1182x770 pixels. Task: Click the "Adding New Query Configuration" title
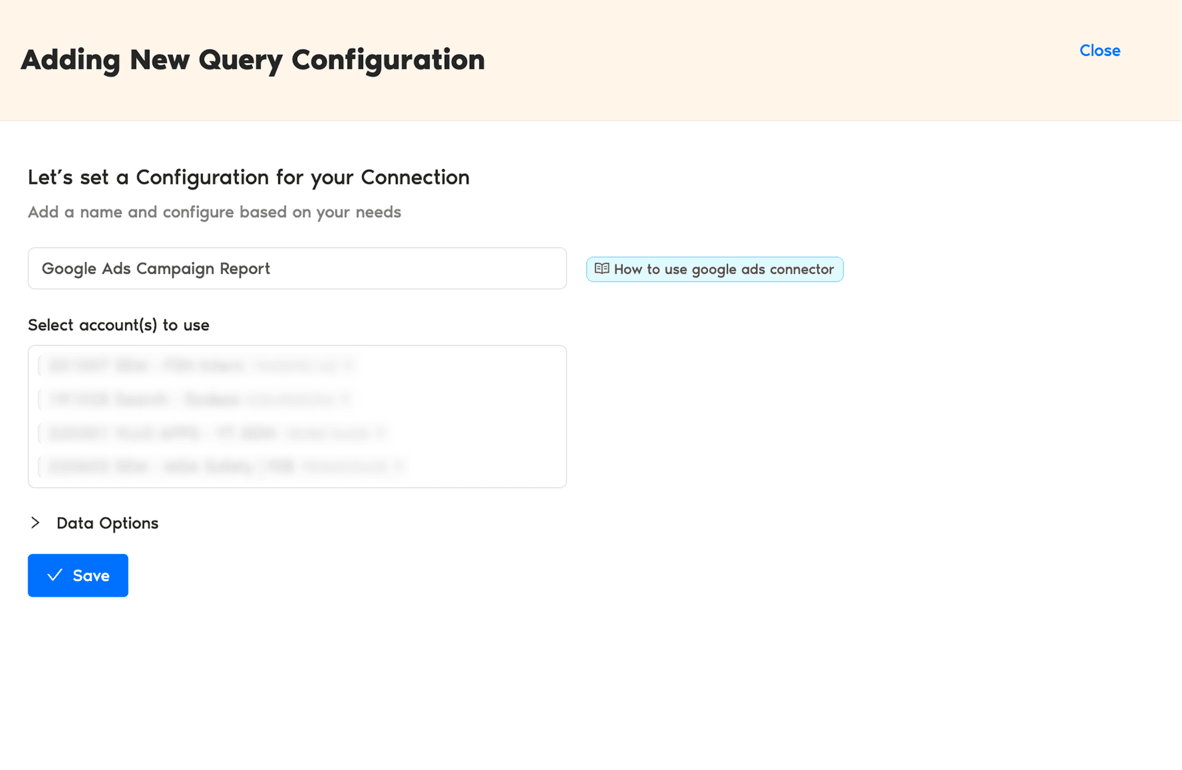[253, 60]
